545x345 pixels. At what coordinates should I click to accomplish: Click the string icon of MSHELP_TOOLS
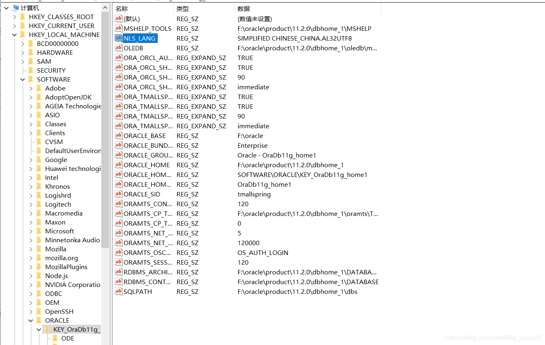point(119,28)
